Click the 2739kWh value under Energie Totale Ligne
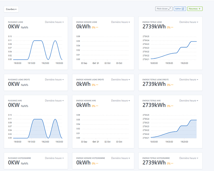The width and height of the screenshot is (214, 171). pyautogui.click(x=154, y=26)
